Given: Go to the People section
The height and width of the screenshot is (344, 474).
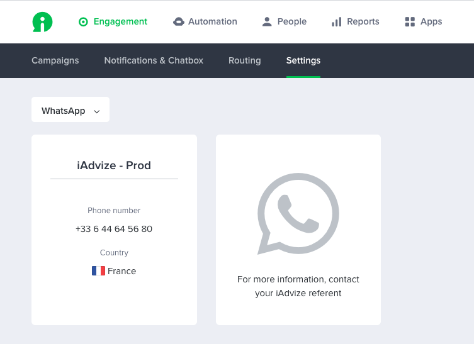Looking at the screenshot, I should pos(284,22).
